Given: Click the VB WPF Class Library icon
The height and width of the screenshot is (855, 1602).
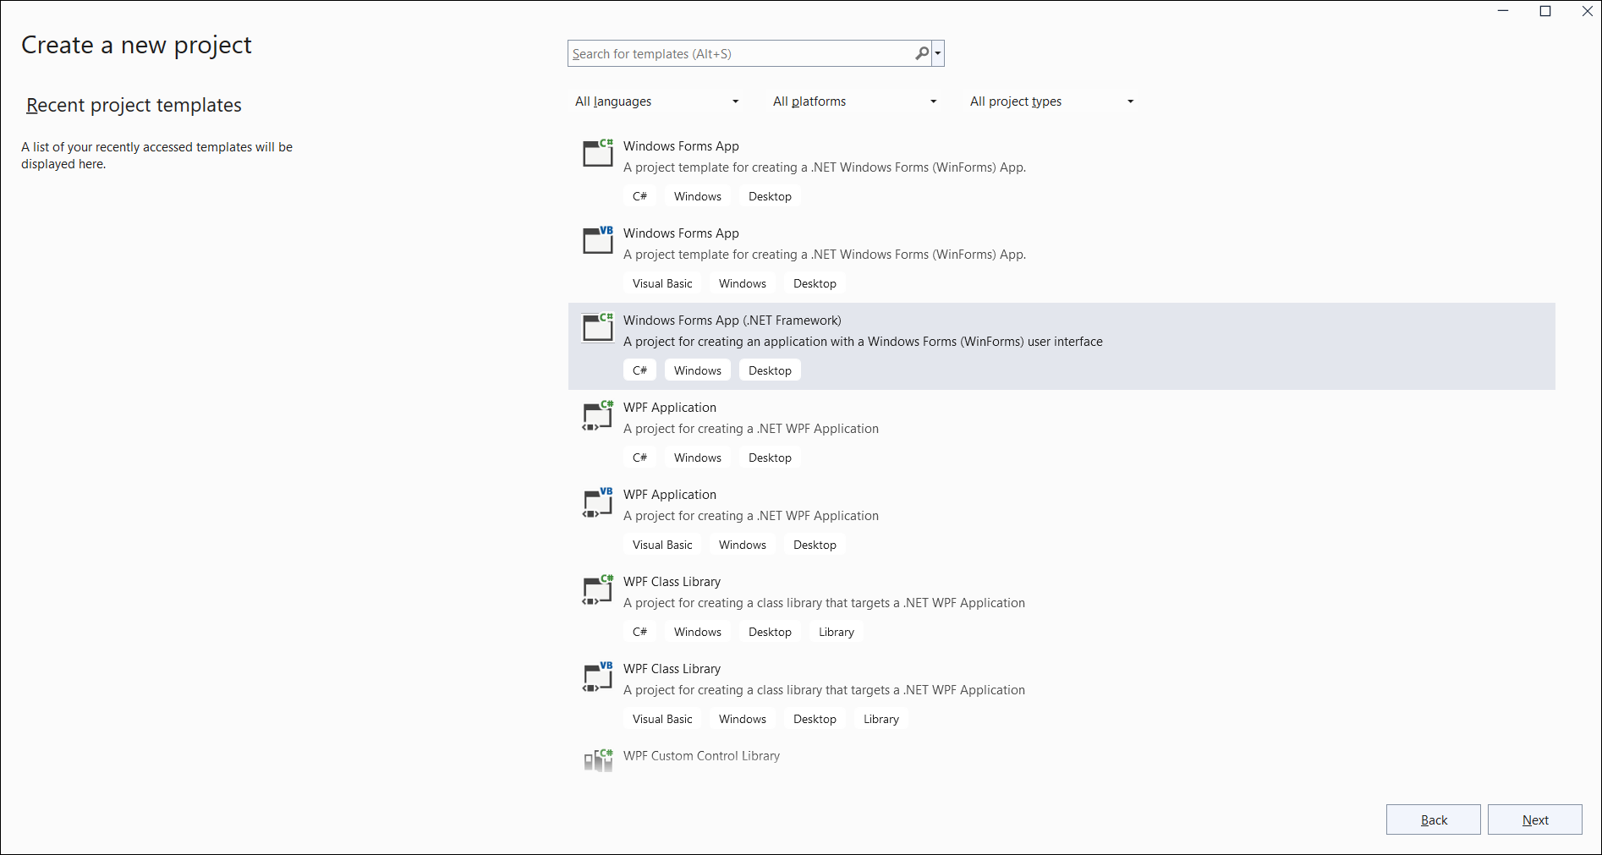Looking at the screenshot, I should coord(598,676).
